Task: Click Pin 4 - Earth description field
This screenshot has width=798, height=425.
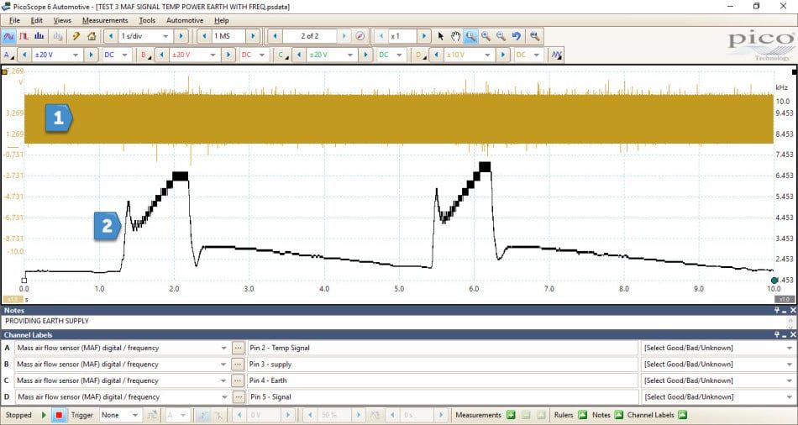Action: point(443,380)
